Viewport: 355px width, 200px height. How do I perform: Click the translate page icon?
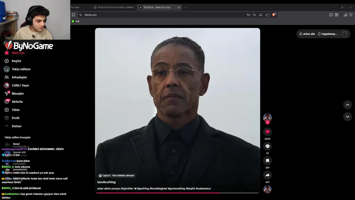click(254, 15)
